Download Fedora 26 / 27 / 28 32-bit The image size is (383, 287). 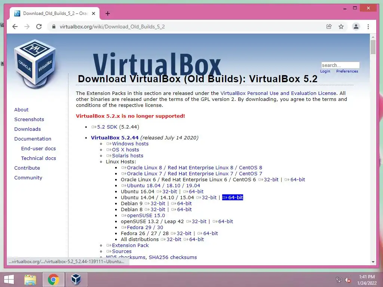click(x=181, y=233)
